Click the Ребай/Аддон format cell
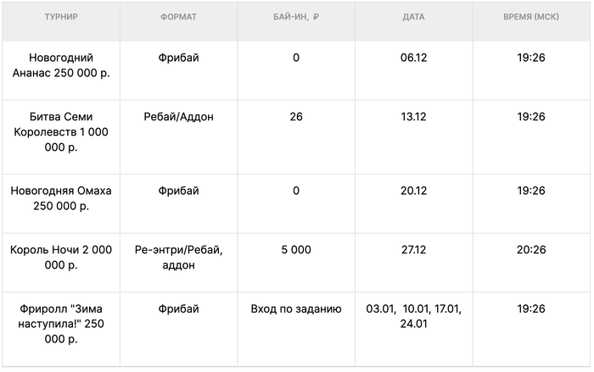This screenshot has width=594, height=372. pyautogui.click(x=178, y=117)
